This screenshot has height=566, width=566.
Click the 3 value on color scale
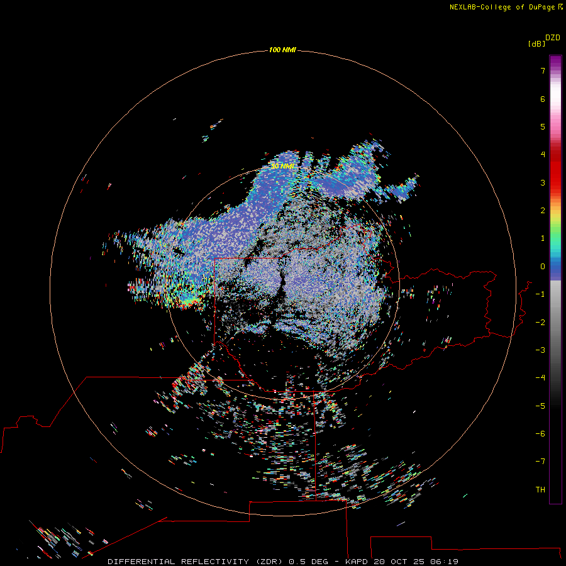coord(543,182)
